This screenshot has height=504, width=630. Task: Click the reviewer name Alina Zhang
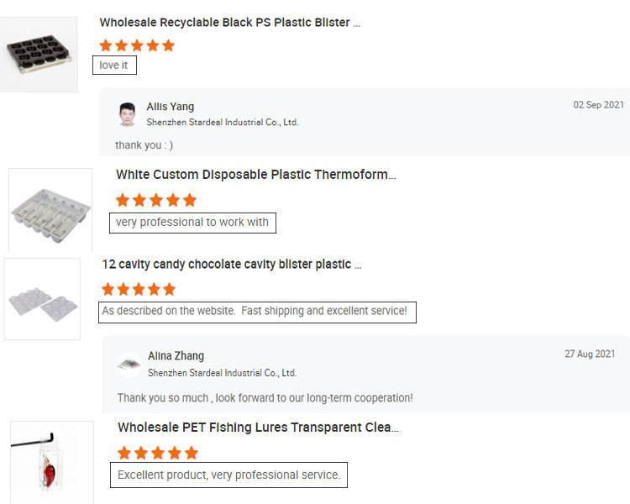[176, 356]
